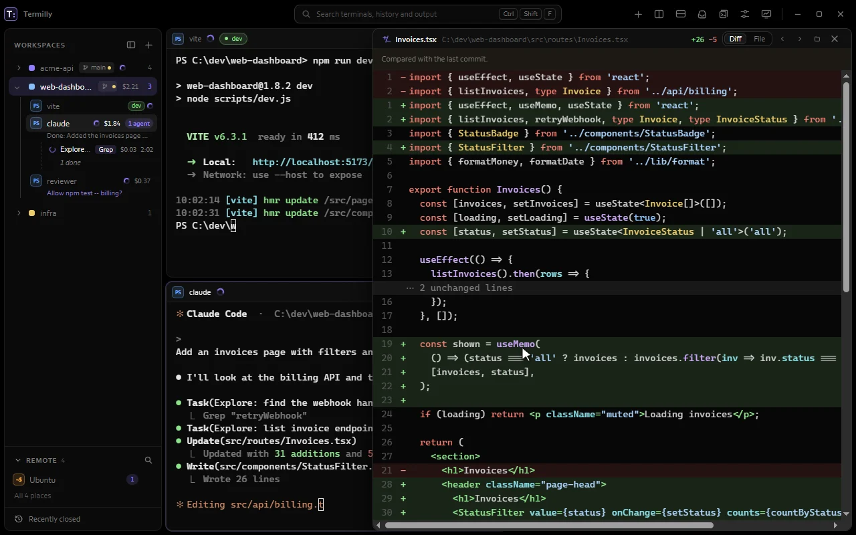This screenshot has height=535, width=856.
Task: Add a new workspace with plus
Action: [x=149, y=45]
